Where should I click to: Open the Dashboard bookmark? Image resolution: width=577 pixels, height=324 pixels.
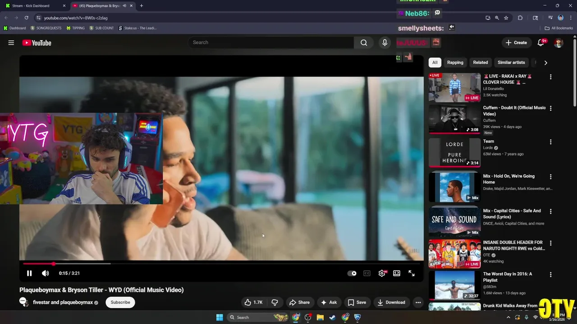coord(14,28)
